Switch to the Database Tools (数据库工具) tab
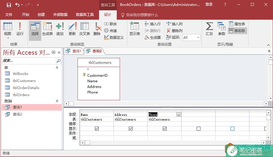This screenshot has height=157, width=273. (x=85, y=15)
